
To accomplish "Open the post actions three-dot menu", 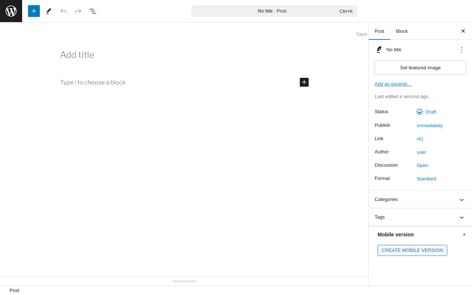I will pyautogui.click(x=462, y=49).
